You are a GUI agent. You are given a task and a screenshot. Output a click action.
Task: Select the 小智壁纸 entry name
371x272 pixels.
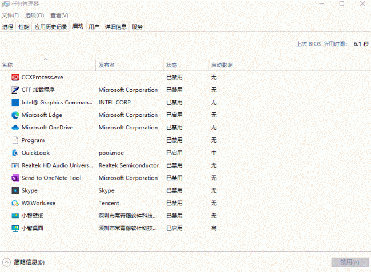click(x=33, y=216)
